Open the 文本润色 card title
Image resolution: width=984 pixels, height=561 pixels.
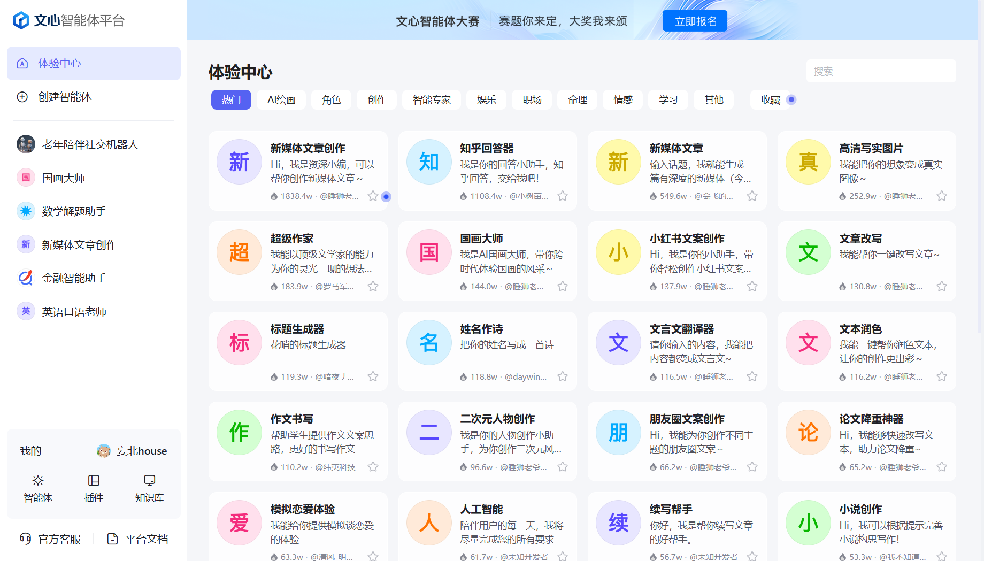point(860,329)
